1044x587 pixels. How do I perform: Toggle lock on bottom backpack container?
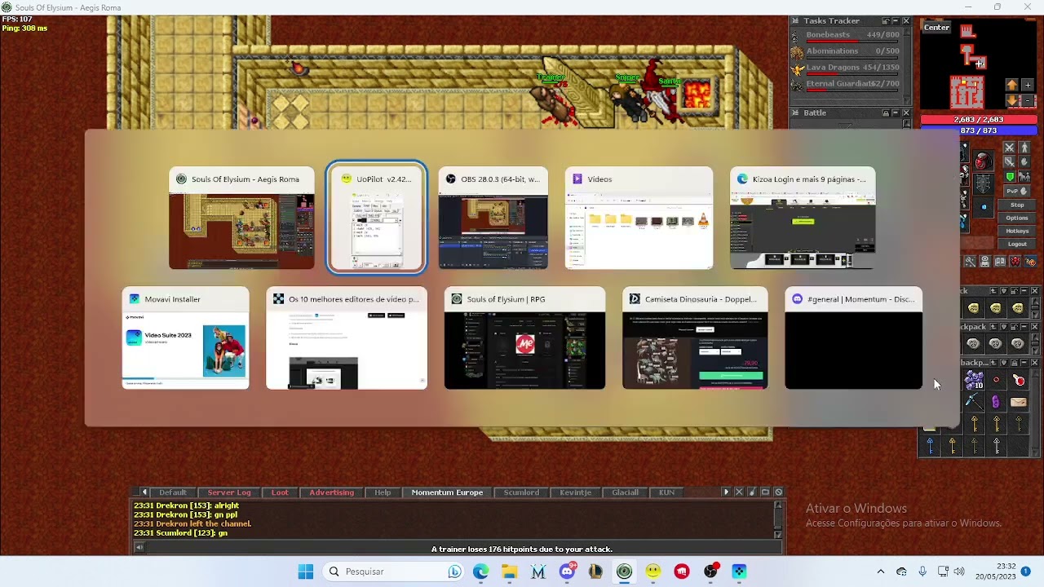pos(1014,363)
